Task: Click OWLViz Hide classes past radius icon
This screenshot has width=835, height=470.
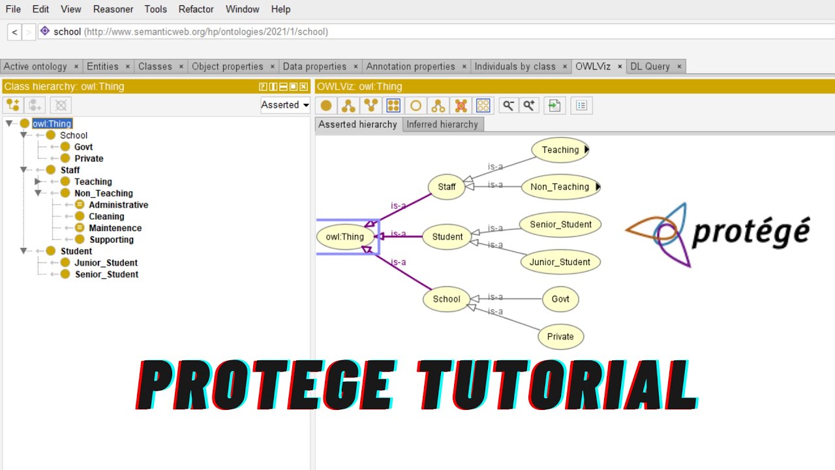Action: 461,105
